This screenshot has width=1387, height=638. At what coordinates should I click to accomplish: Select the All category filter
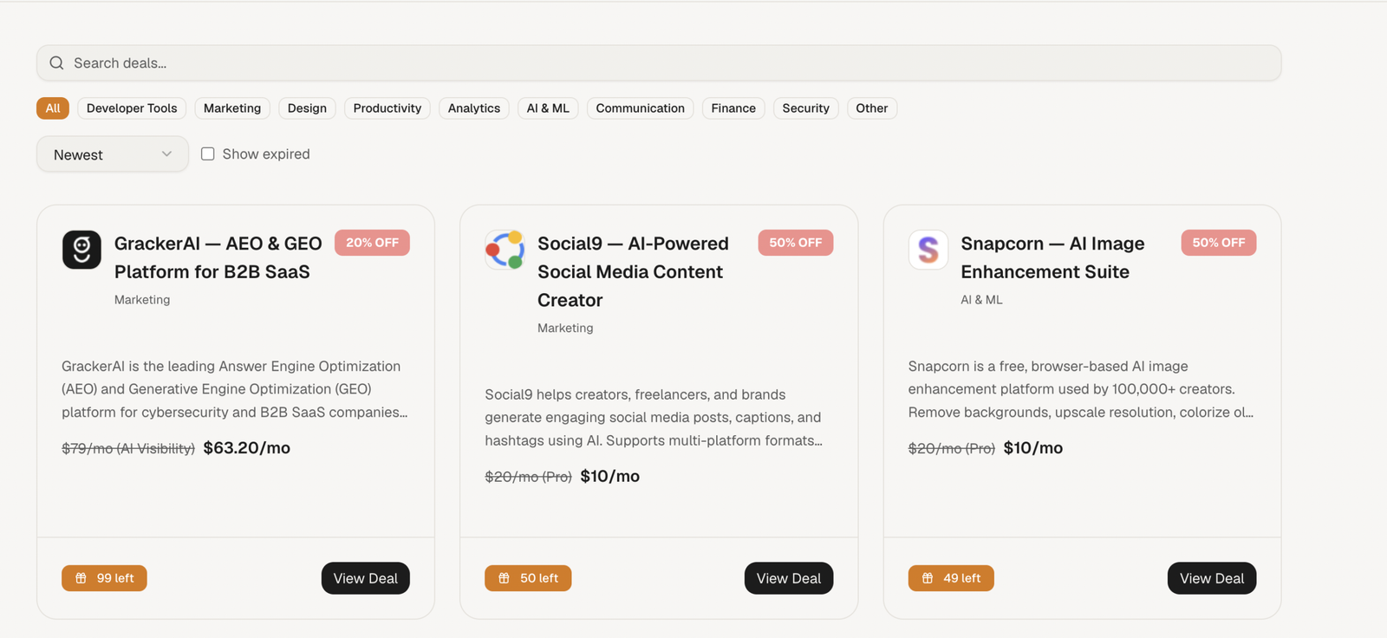53,108
